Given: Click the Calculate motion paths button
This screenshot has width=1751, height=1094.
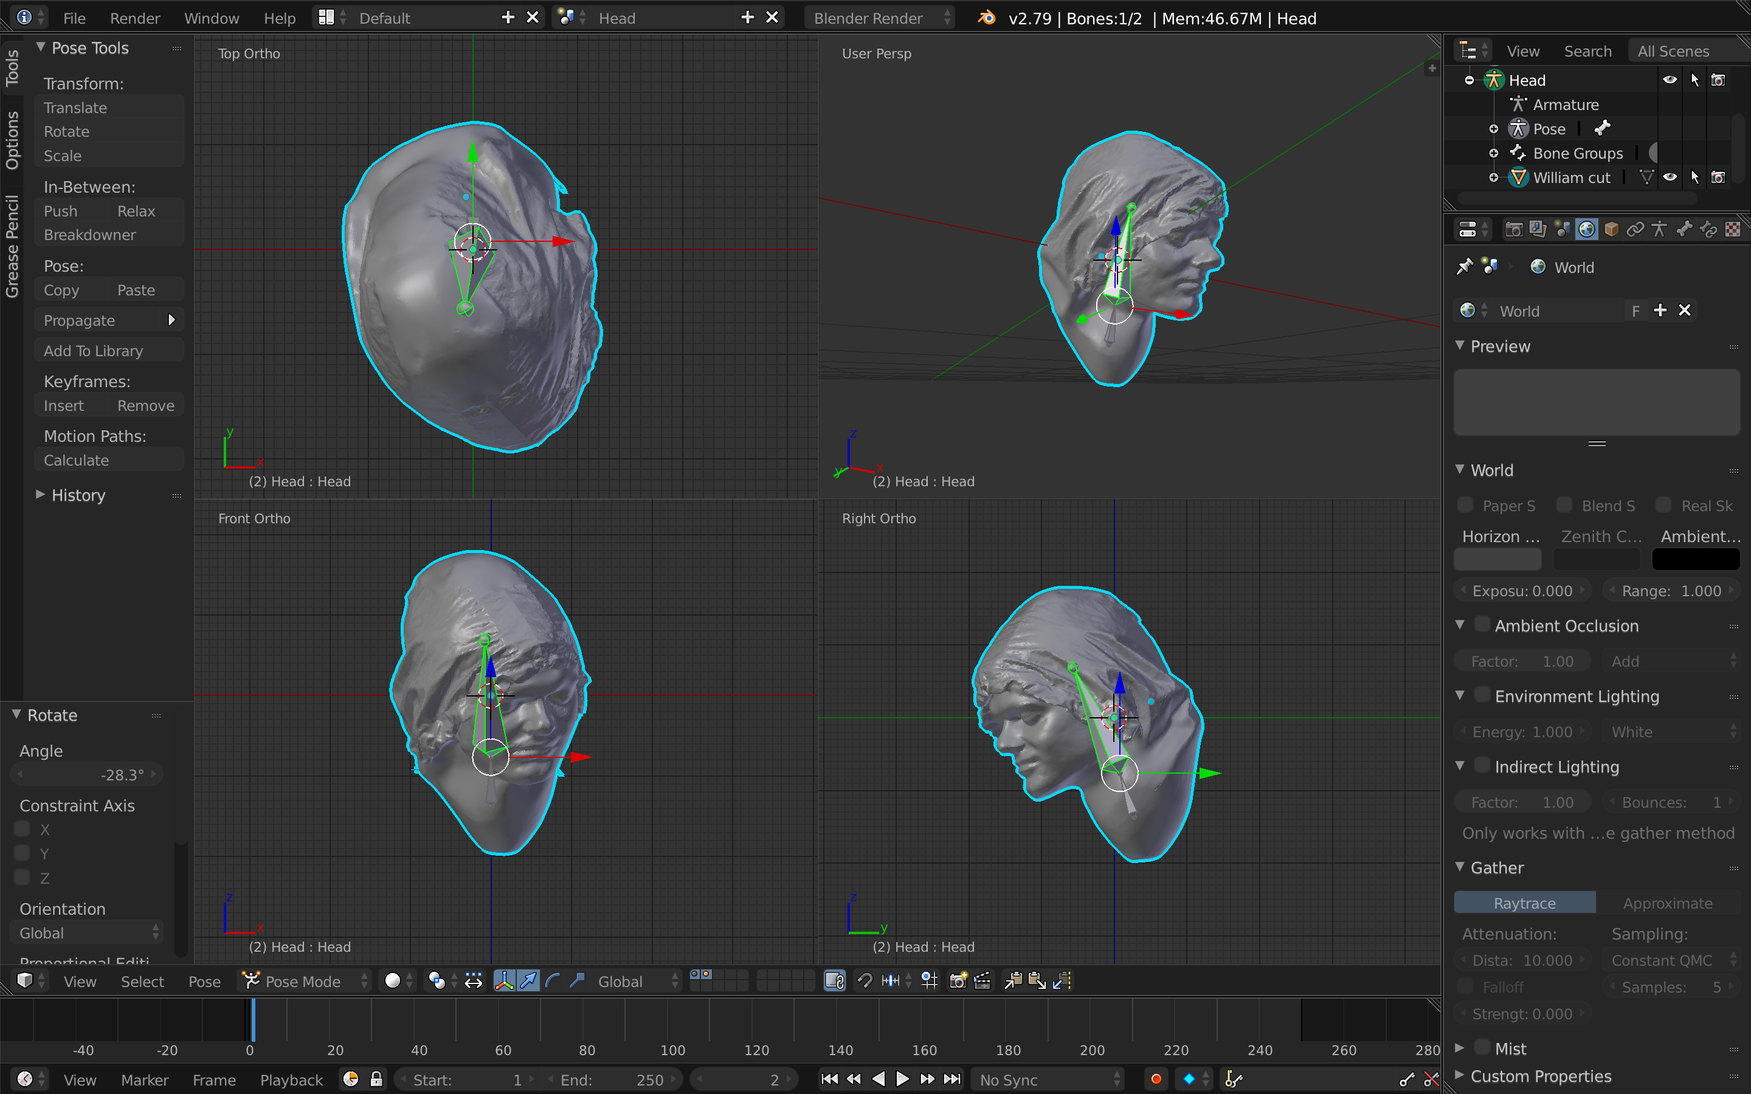Looking at the screenshot, I should 109,460.
